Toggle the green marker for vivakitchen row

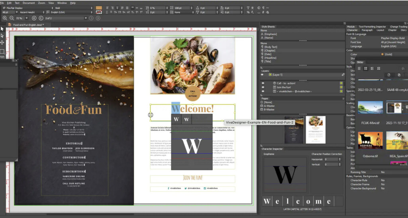pyautogui.click(x=341, y=91)
